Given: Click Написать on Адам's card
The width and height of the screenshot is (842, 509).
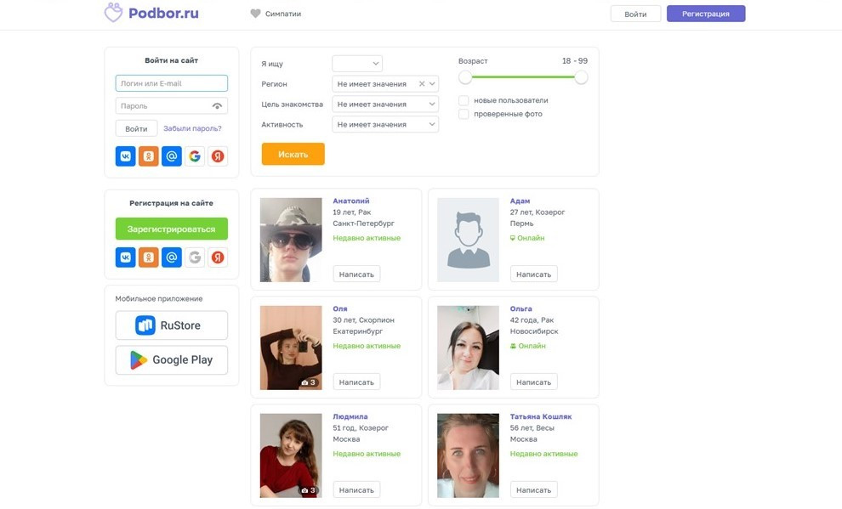Looking at the screenshot, I should (534, 274).
